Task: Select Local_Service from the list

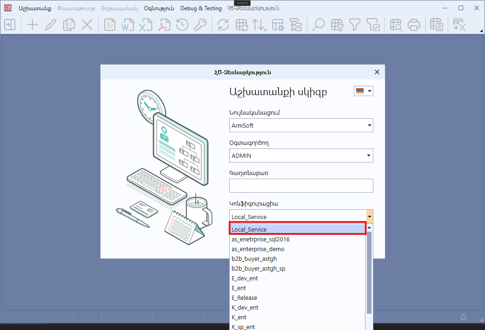Action: 298,229
